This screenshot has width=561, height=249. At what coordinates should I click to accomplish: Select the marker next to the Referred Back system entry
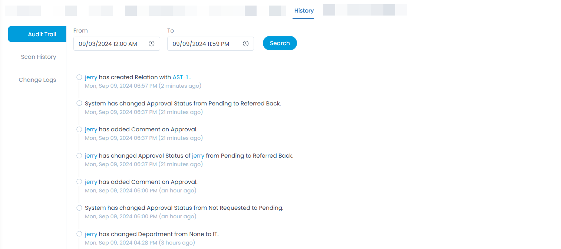tap(79, 103)
